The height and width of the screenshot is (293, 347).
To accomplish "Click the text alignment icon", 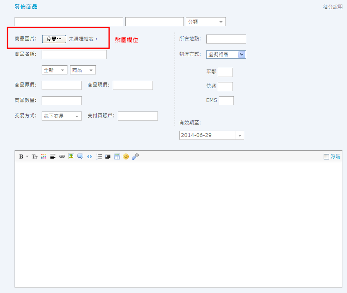I will click(x=52, y=156).
